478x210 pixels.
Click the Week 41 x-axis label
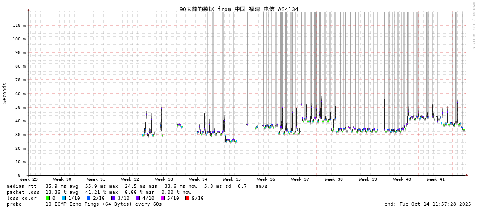436,179
